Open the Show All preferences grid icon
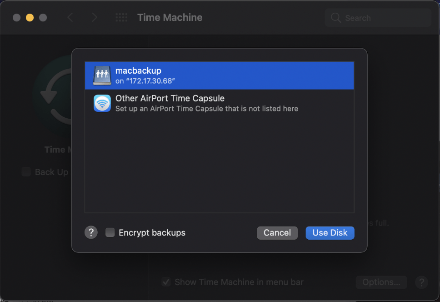This screenshot has width=440, height=302. (x=121, y=17)
